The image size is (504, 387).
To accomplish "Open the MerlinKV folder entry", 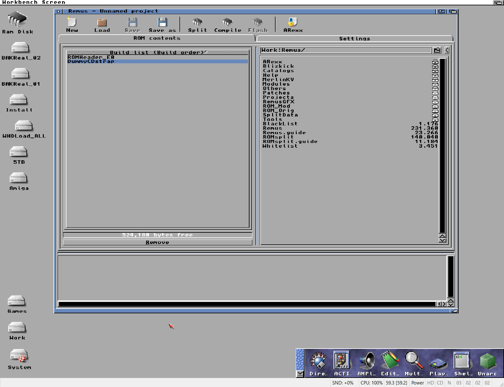I will (x=350, y=80).
